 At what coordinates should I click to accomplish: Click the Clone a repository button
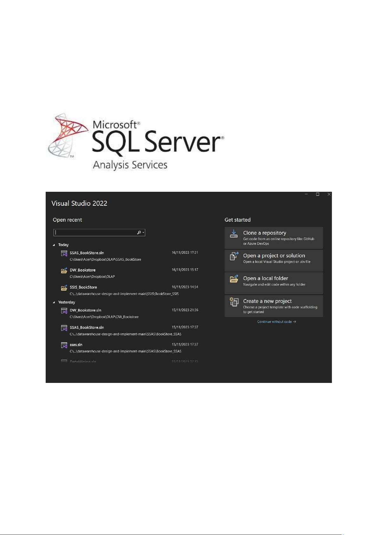click(274, 238)
